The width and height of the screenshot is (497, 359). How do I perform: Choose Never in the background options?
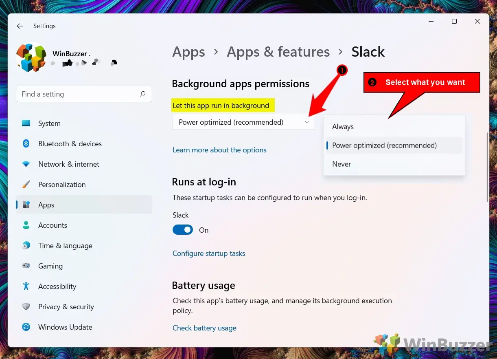click(342, 164)
